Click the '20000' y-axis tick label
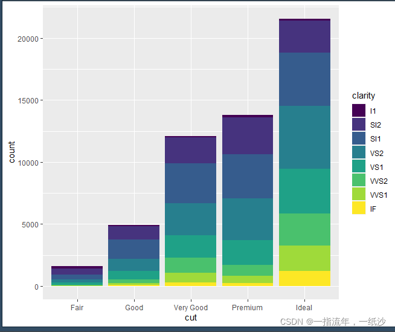 click(x=28, y=39)
